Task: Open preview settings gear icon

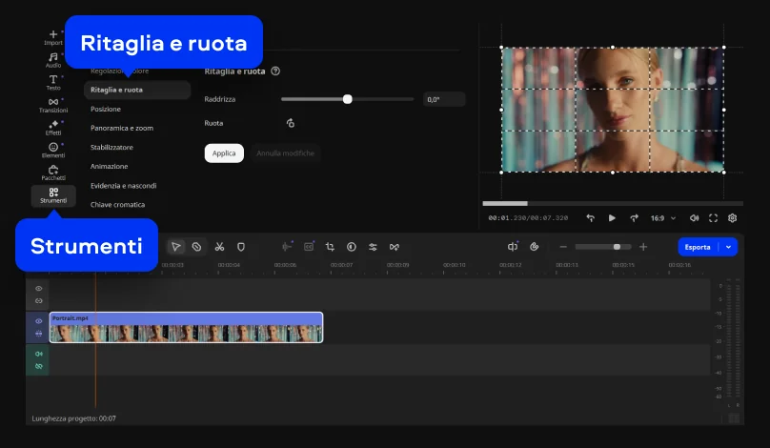Action: tap(733, 218)
